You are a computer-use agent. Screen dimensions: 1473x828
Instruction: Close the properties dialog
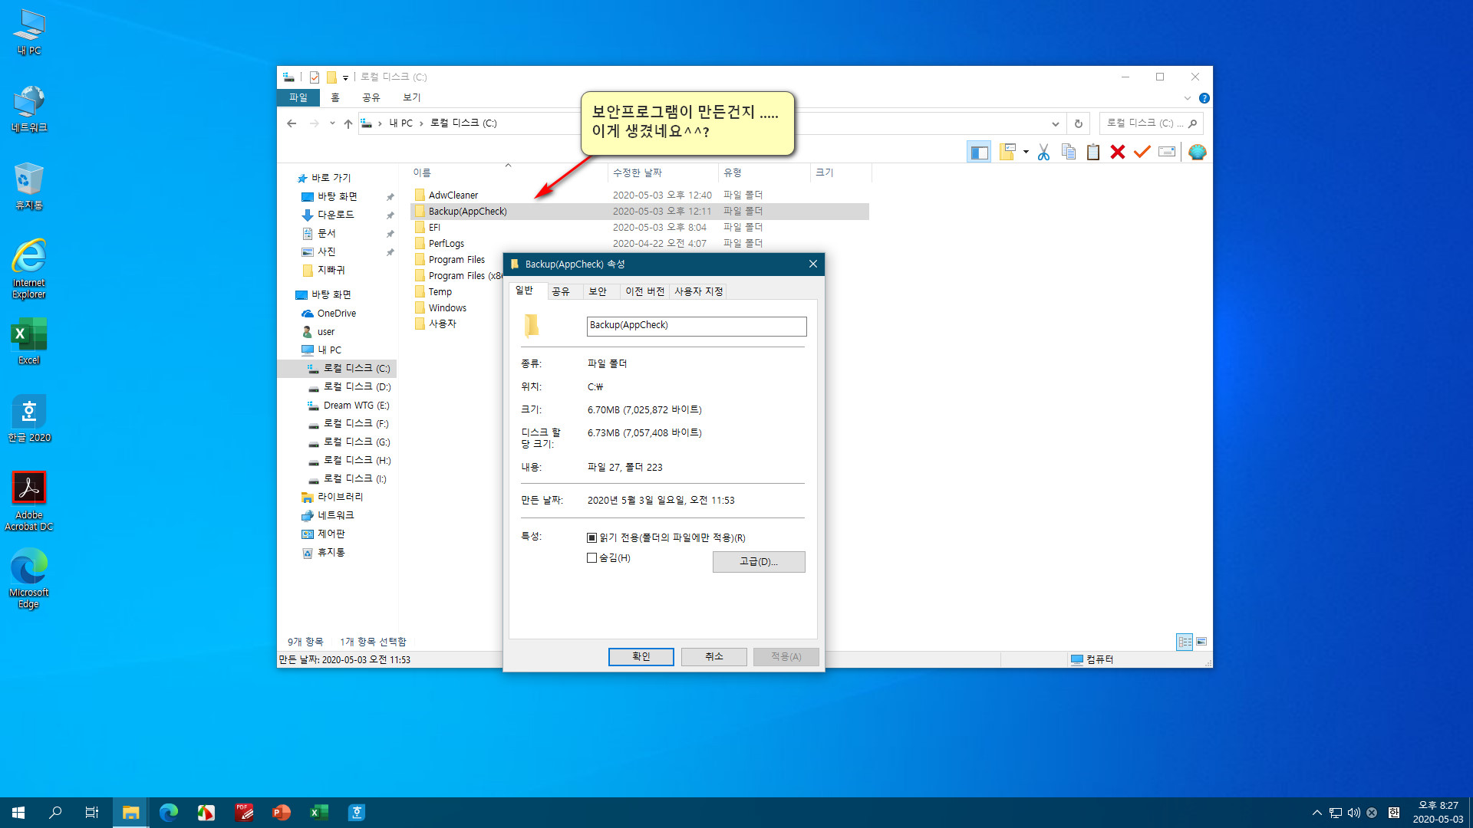click(x=813, y=264)
